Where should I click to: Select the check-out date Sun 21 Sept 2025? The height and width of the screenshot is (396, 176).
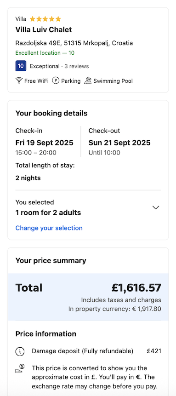point(119,143)
